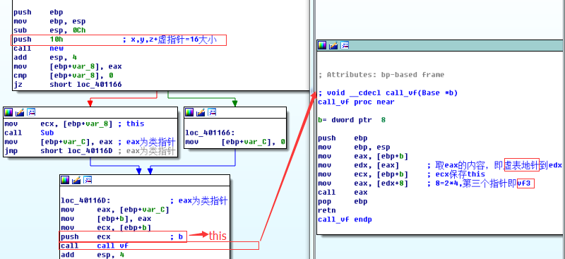Click 'mov [ebp+var_8], eax' line

click(x=67, y=66)
